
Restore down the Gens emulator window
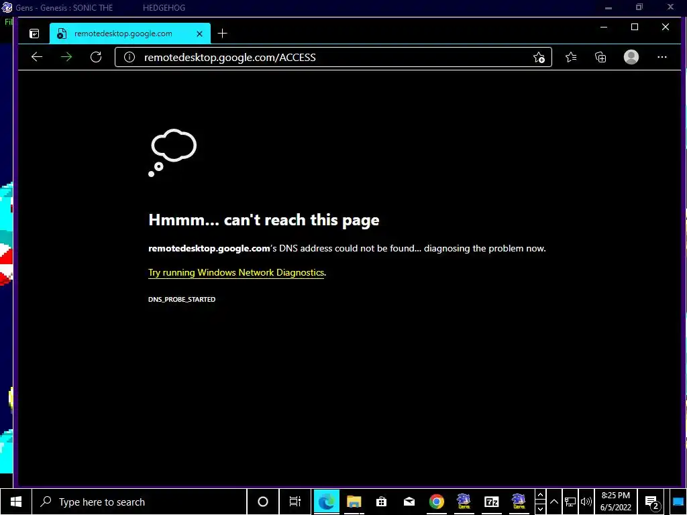tap(639, 7)
